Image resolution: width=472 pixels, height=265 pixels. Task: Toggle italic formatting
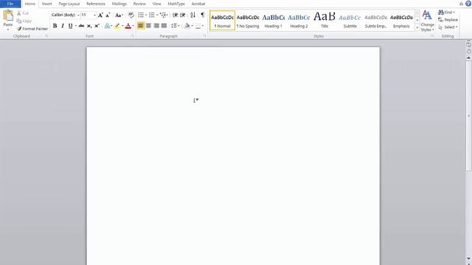pos(63,26)
